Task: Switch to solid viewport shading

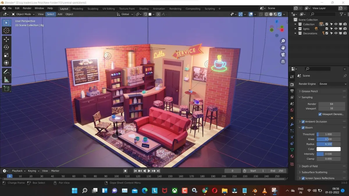Action: pos(271,14)
